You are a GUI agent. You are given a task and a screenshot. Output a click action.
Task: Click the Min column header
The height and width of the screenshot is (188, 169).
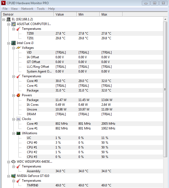click(88, 15)
